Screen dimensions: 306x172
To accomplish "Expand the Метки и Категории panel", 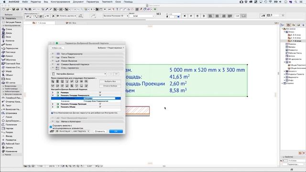I will 87,121.
